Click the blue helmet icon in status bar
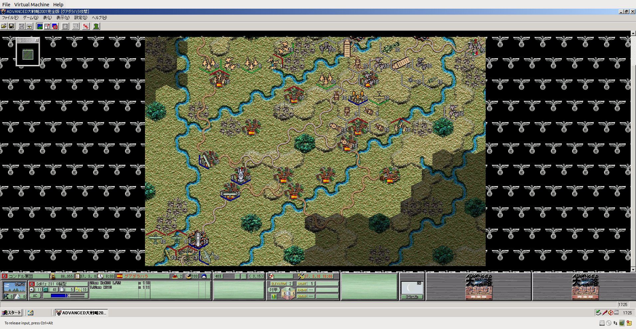The width and height of the screenshot is (636, 329). (x=204, y=276)
